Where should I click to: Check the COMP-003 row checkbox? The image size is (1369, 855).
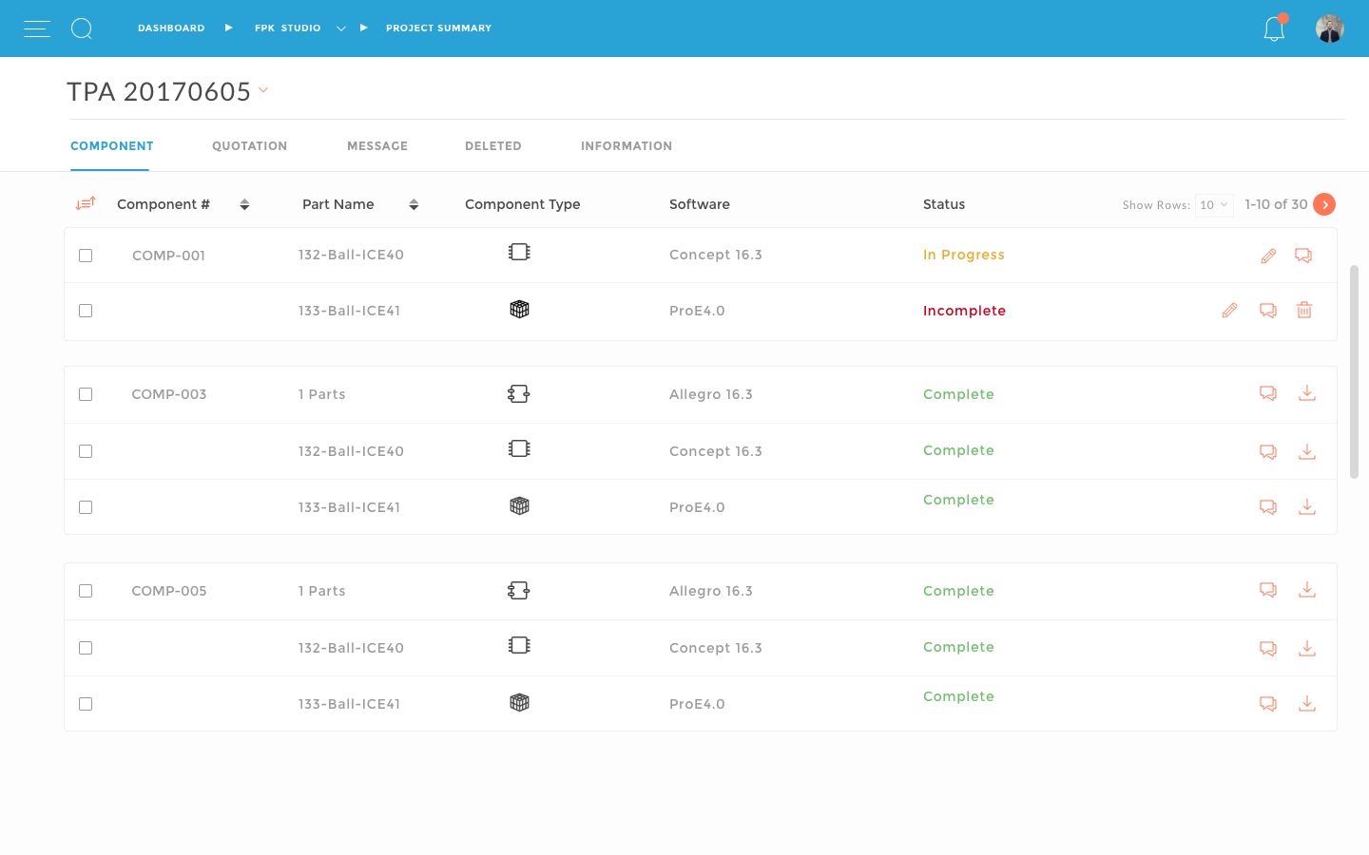[x=86, y=394]
